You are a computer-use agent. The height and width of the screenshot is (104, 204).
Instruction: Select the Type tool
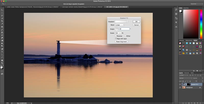(2, 52)
